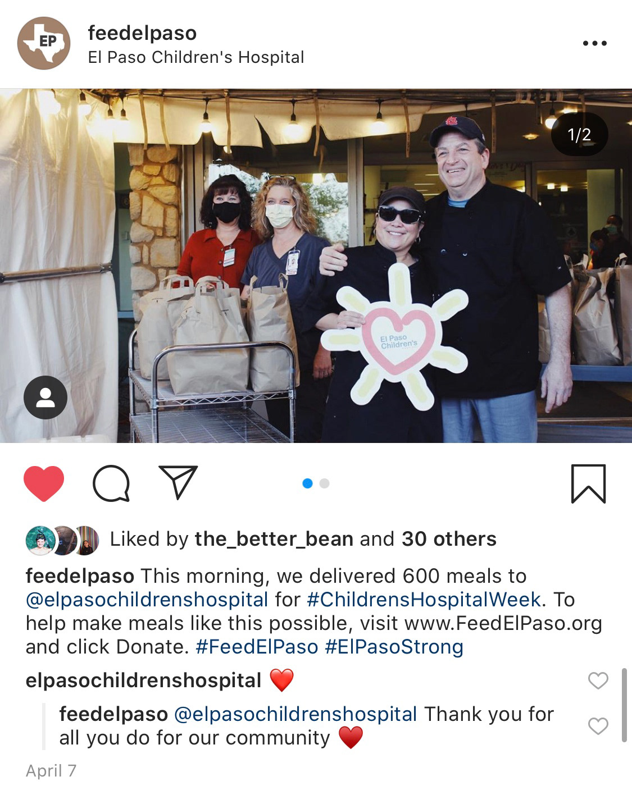Select second carousel page dot
Screen dimensions: 632x804
[324, 483]
